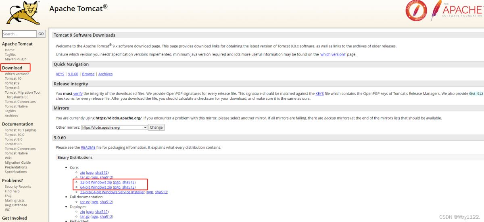The width and height of the screenshot is (484, 222).
Task: Click the Apache Tomcat page title
Action: coord(79,8)
